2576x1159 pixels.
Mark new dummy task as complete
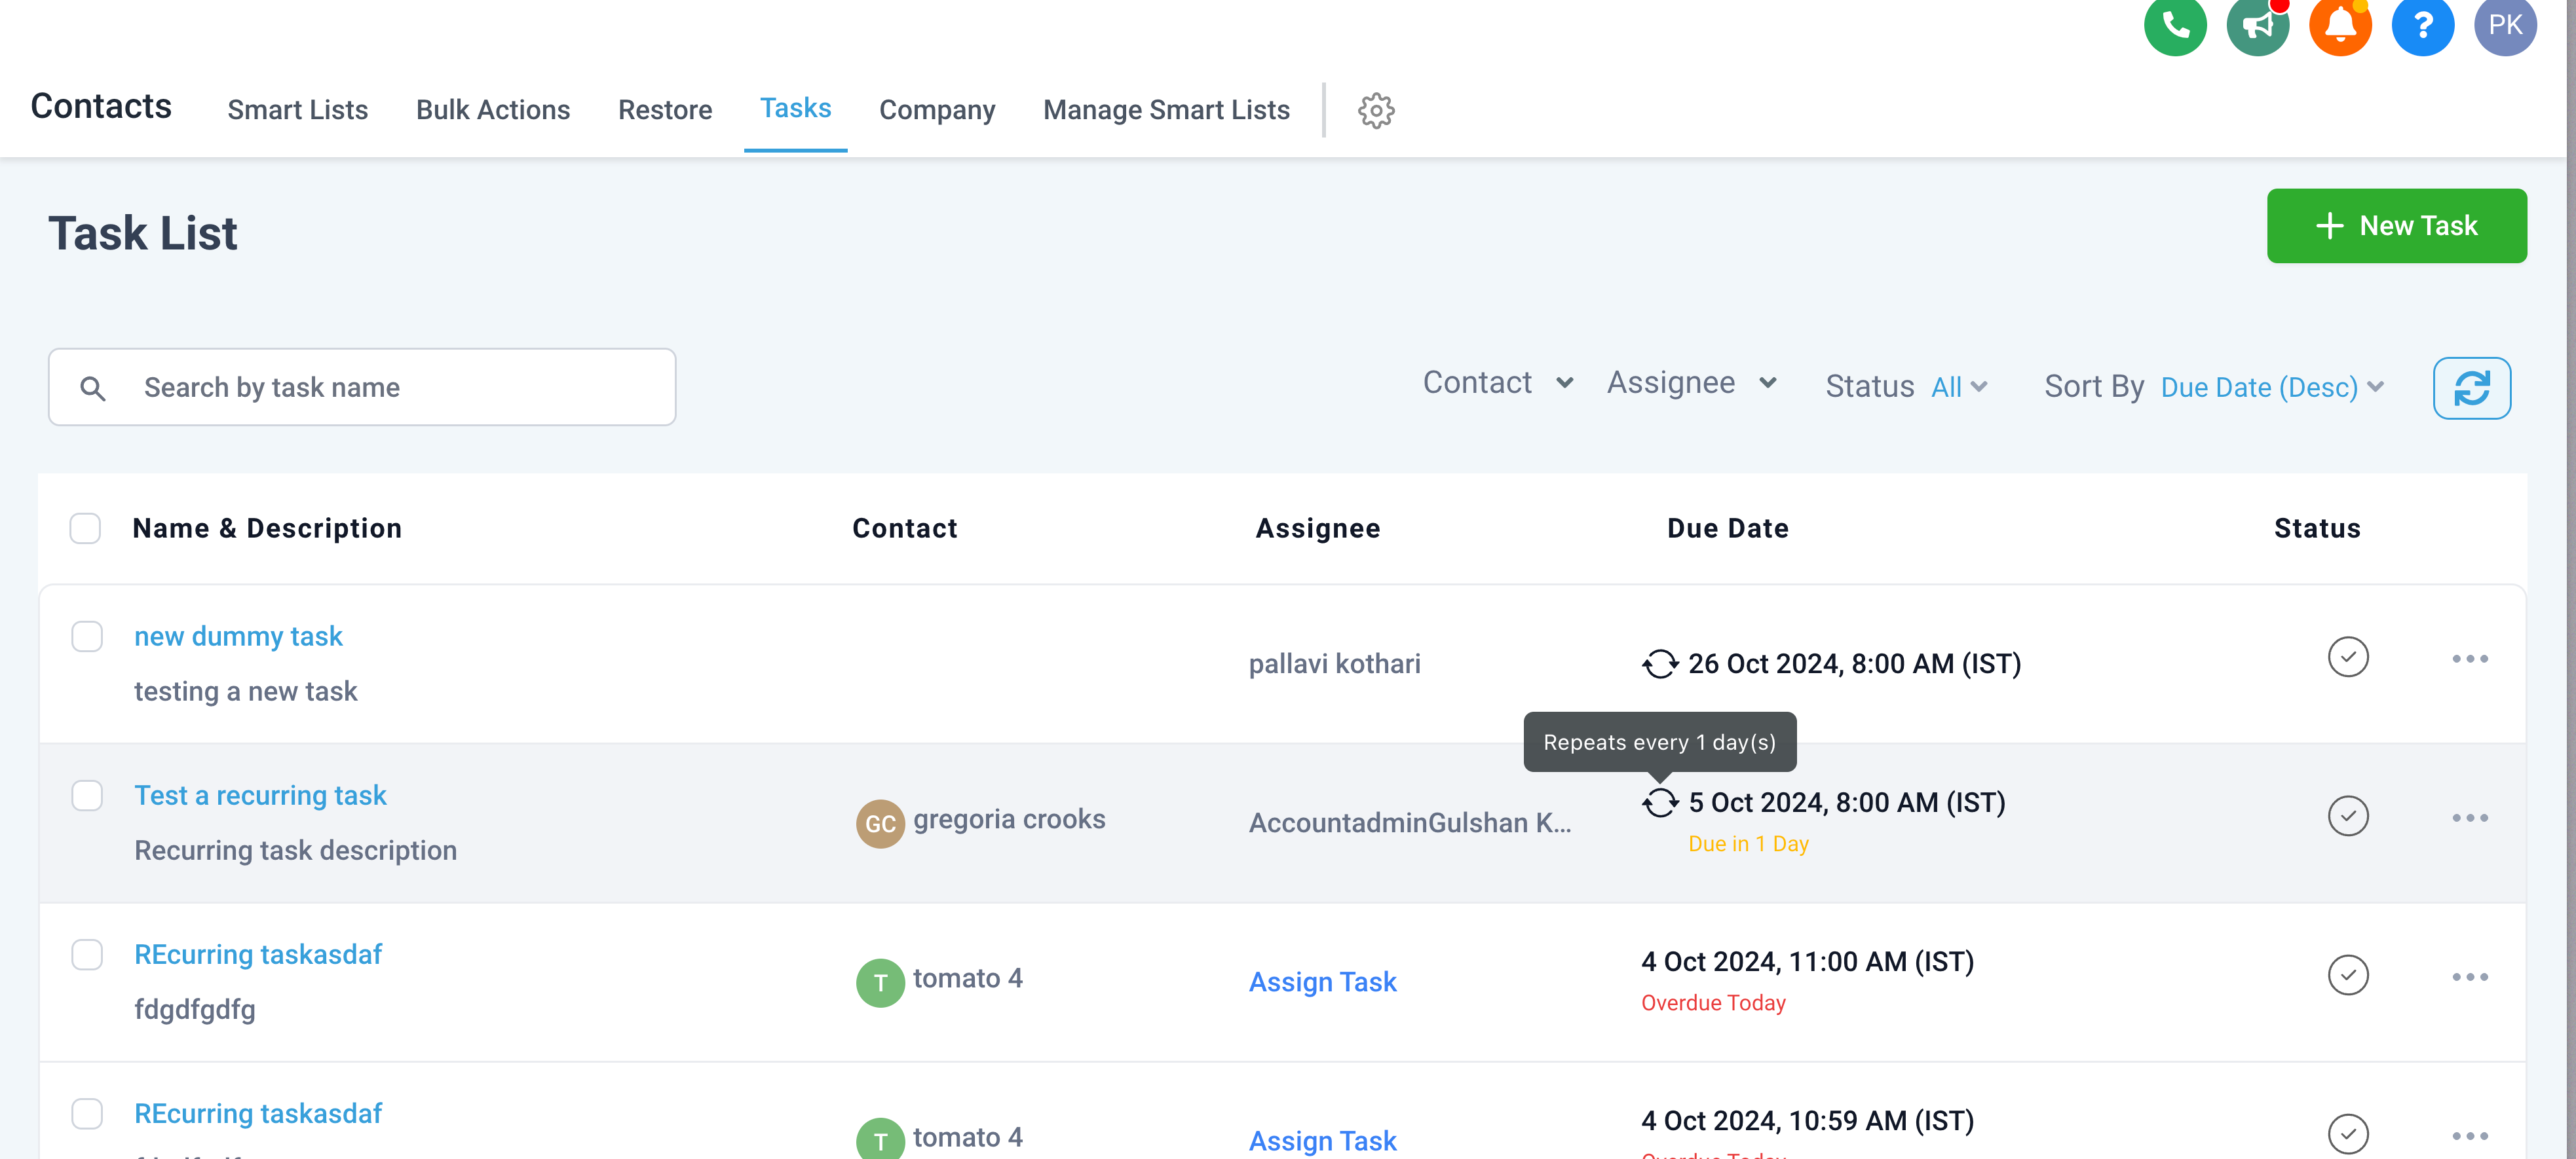pyautogui.click(x=2348, y=657)
